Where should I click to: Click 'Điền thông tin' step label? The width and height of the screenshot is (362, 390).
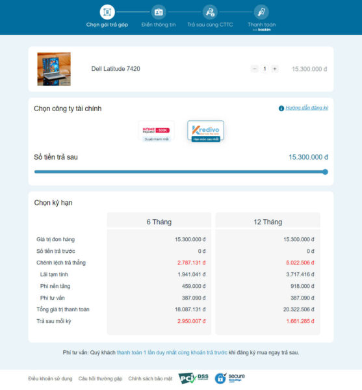pos(159,25)
